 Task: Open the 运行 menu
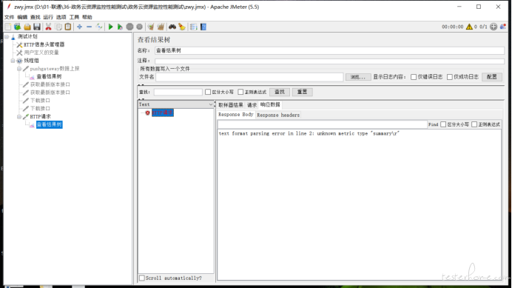tap(48, 17)
